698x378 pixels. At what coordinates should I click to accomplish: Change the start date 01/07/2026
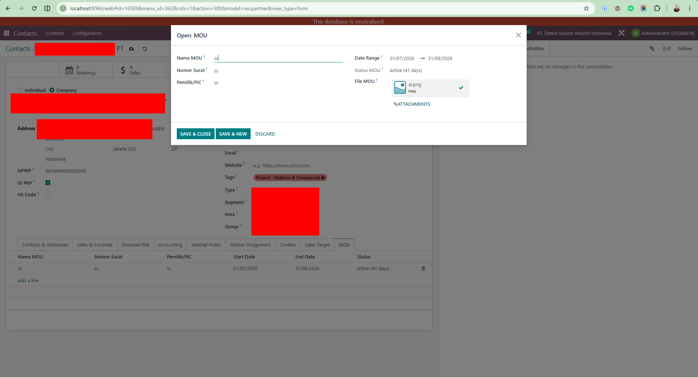(402, 58)
